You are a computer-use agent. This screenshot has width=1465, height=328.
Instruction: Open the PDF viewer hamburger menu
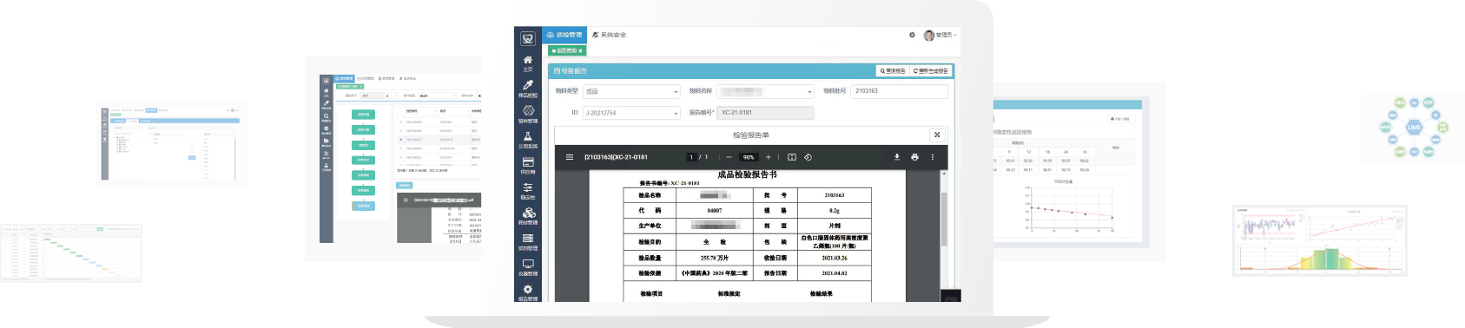tap(570, 157)
